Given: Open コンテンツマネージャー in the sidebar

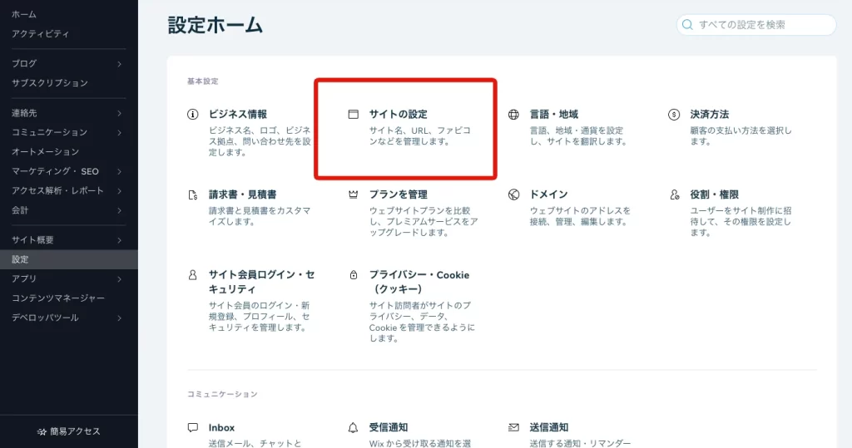Looking at the screenshot, I should (58, 298).
